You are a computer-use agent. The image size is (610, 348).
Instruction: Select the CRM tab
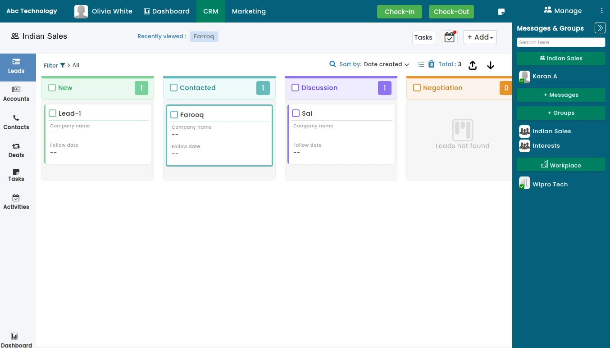tap(211, 11)
